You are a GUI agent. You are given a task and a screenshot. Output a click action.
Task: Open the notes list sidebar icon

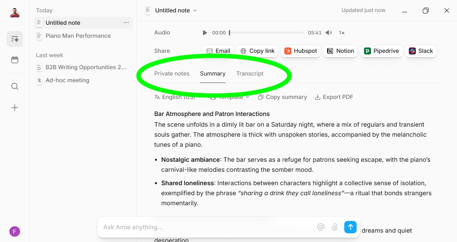click(x=15, y=39)
